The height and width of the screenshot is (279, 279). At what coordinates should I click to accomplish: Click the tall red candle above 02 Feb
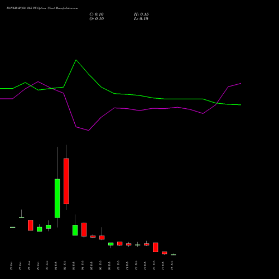click(x=66, y=181)
